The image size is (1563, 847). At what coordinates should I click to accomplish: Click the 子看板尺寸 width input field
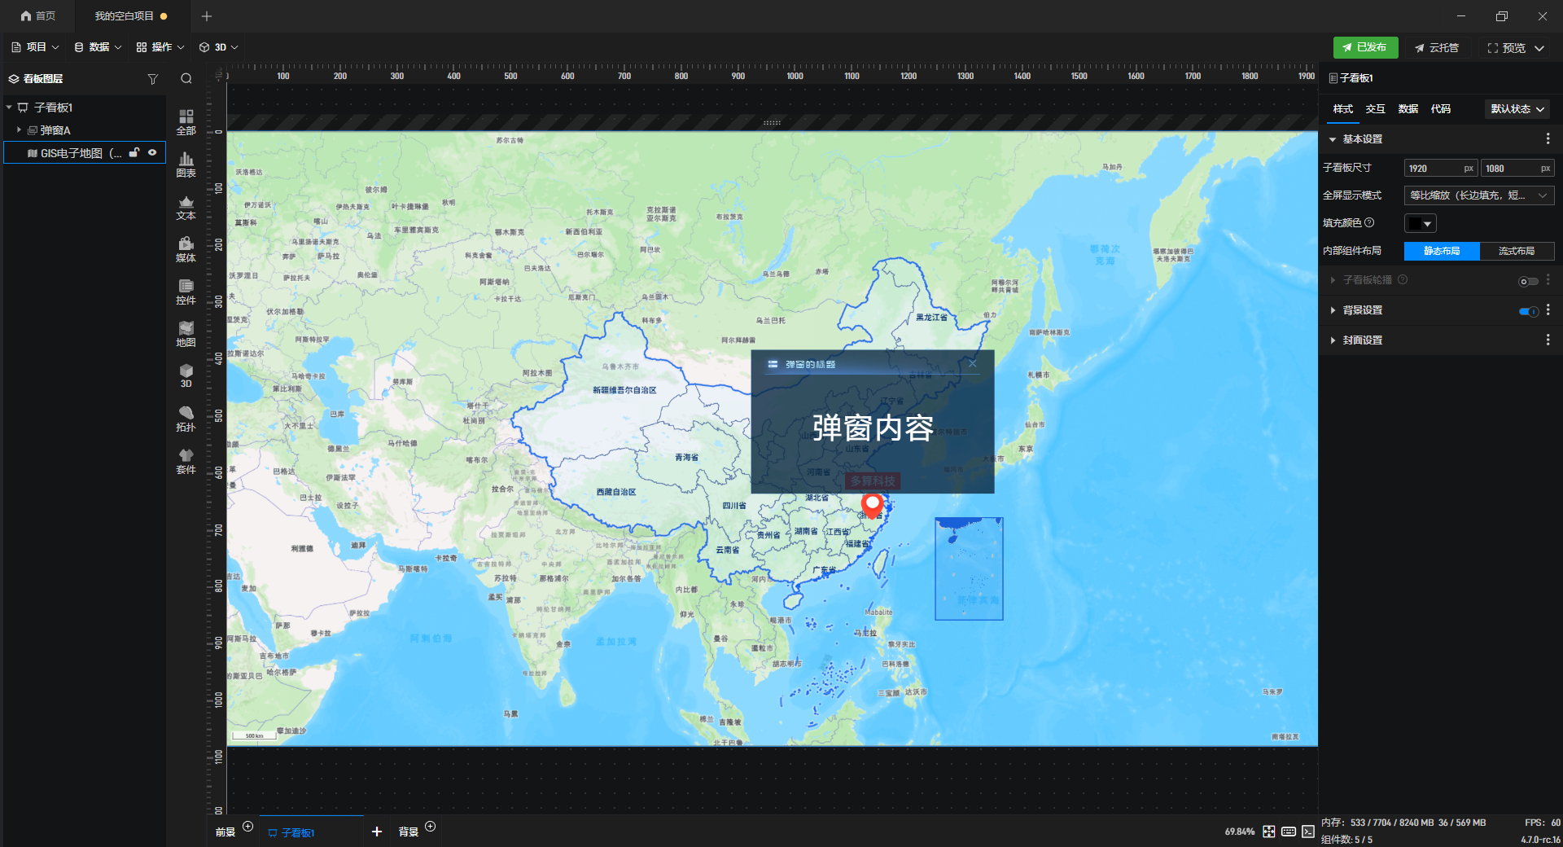click(1433, 169)
